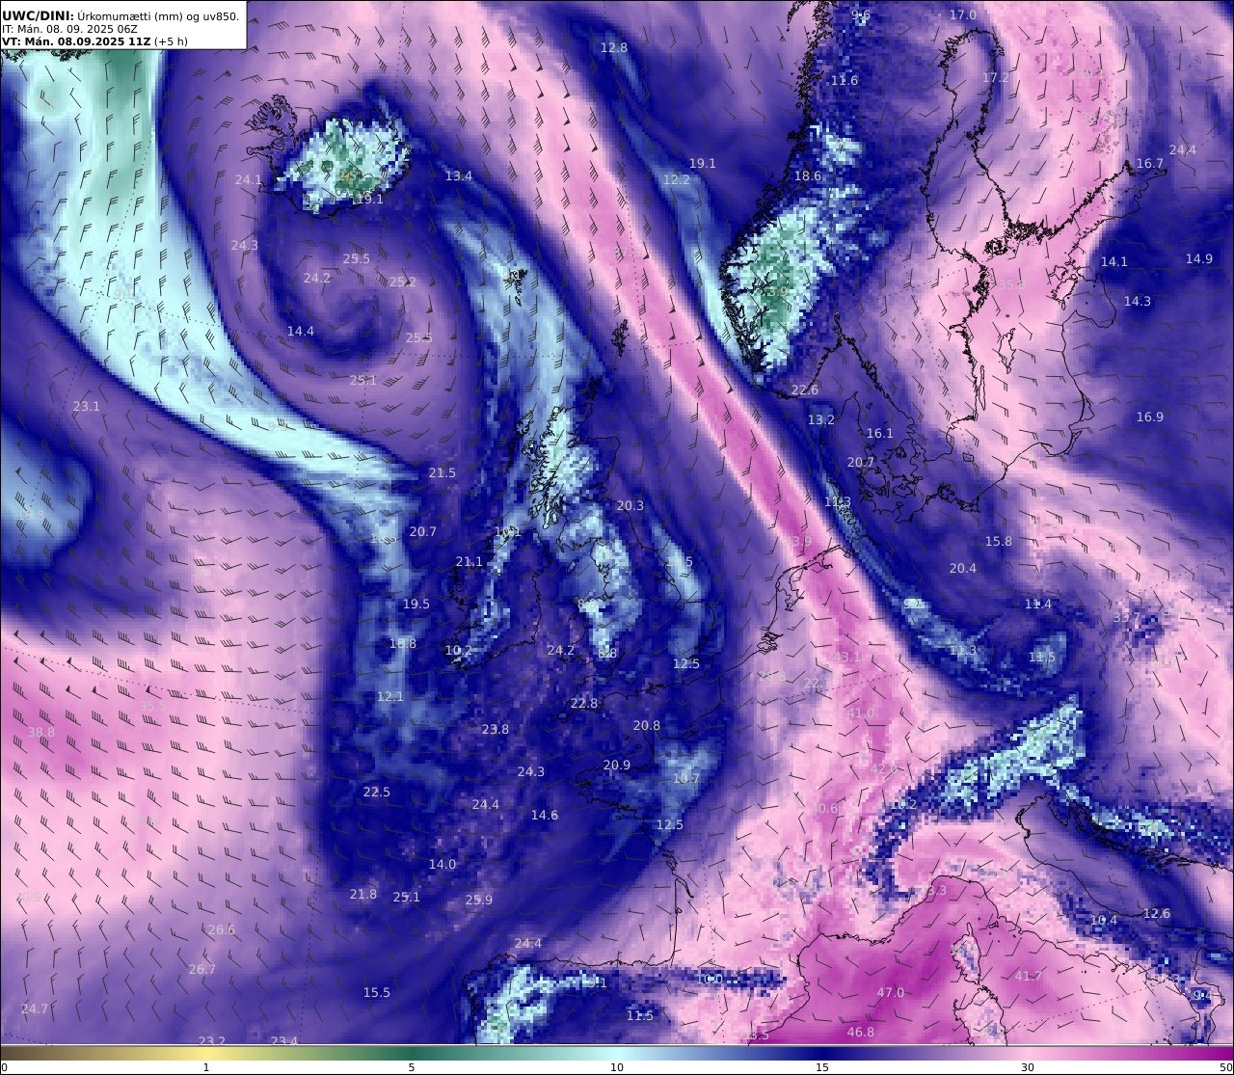Click the value 25.9 northwest of Spain
The height and width of the screenshot is (1075, 1234).
coord(479,900)
